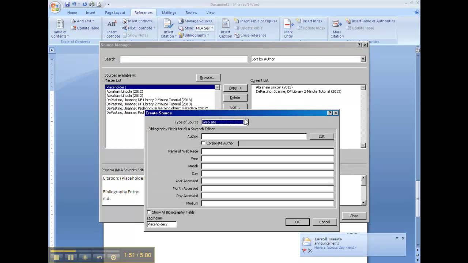Click the video progress bar
This screenshot has height=263, width=468.
pyautogui.click(x=85, y=251)
